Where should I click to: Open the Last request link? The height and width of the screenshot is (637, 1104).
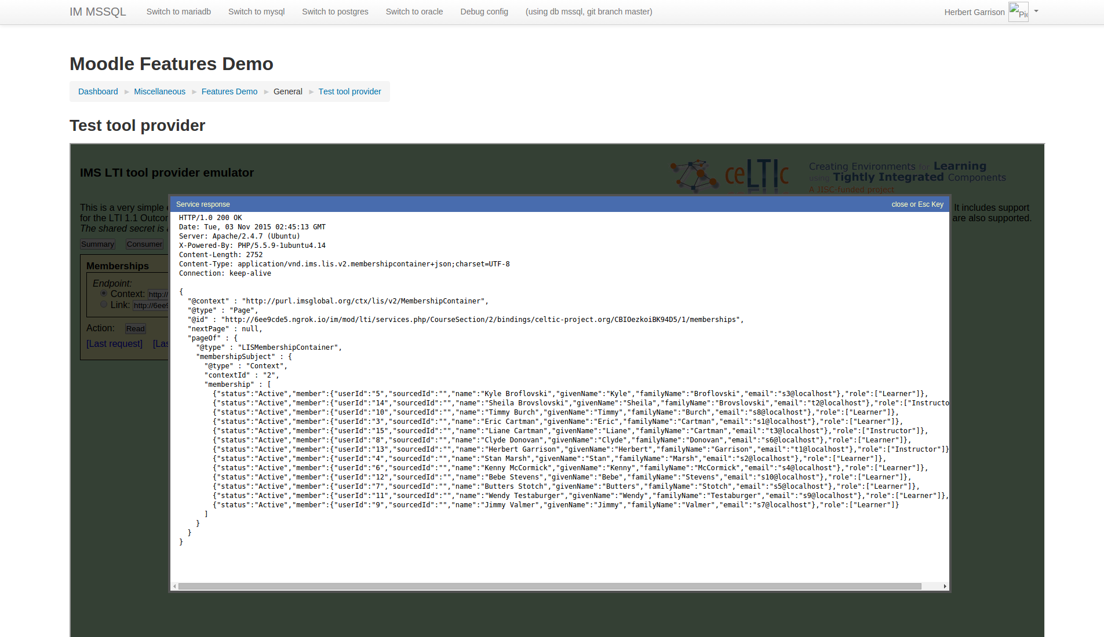click(x=114, y=344)
